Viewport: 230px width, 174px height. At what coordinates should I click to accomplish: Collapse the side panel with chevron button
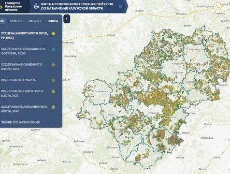click(67, 19)
